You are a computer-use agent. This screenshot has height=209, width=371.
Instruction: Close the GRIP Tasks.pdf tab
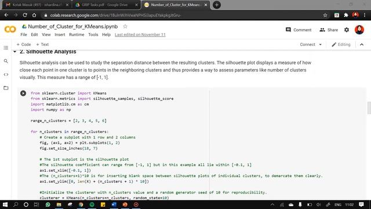(136, 5)
